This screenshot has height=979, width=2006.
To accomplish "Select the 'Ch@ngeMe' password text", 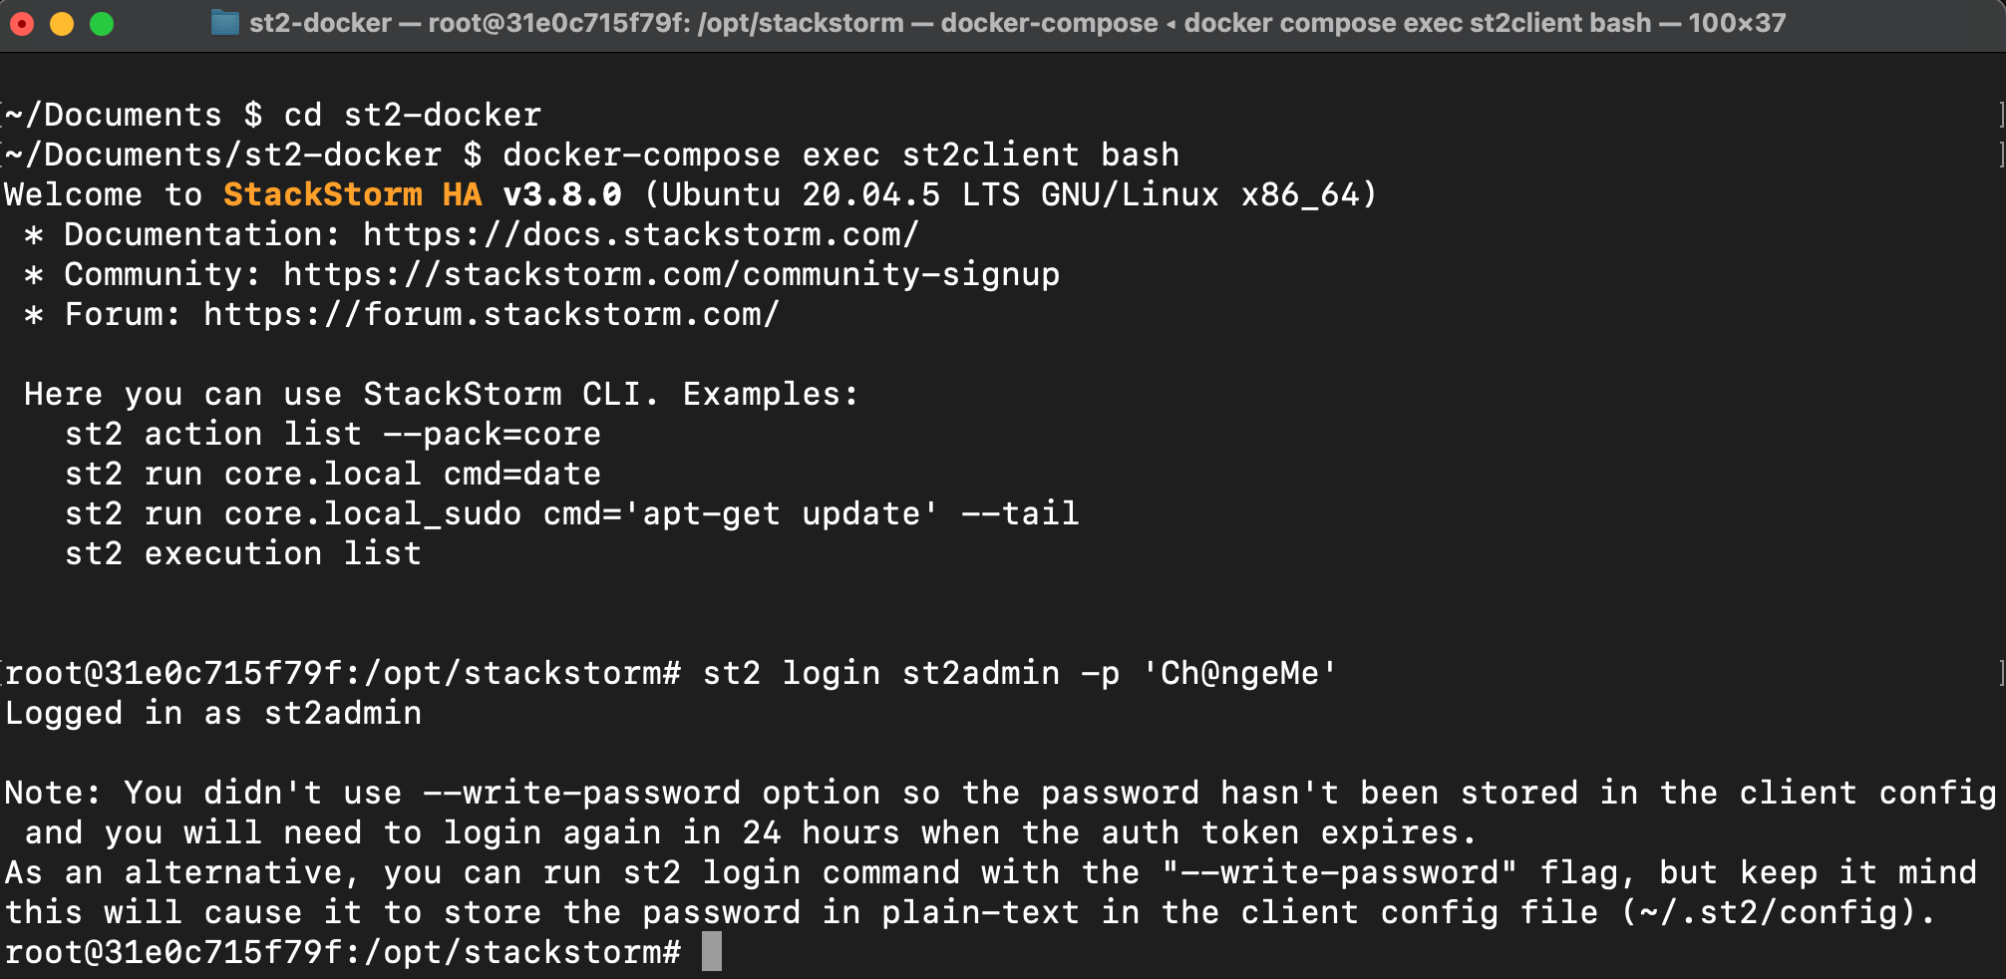I will (1241, 672).
